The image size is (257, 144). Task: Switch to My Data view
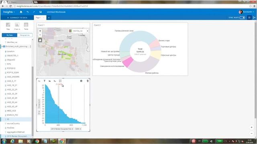[10, 35]
